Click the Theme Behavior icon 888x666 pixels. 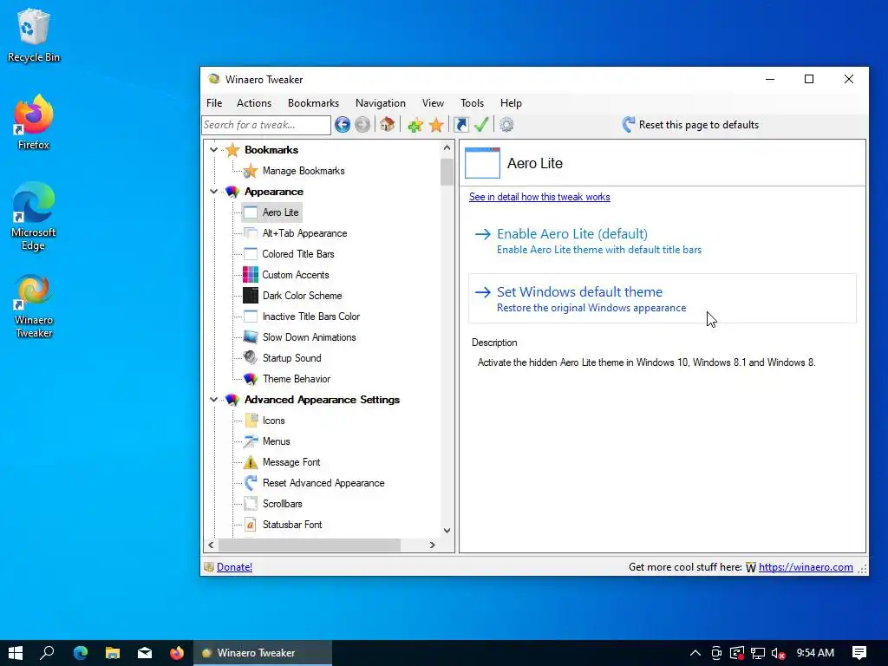[251, 379]
